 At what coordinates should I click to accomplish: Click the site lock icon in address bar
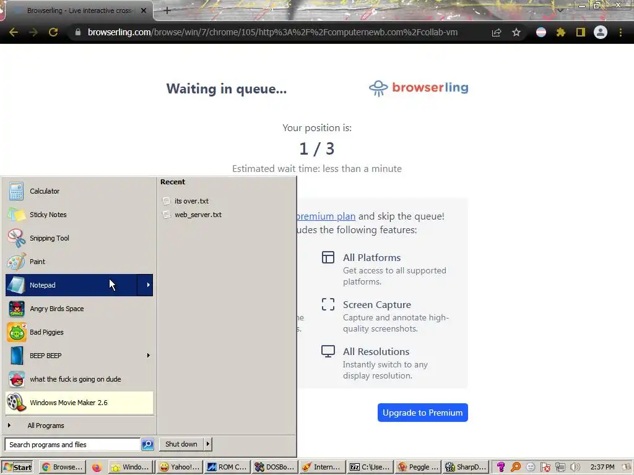[77, 32]
